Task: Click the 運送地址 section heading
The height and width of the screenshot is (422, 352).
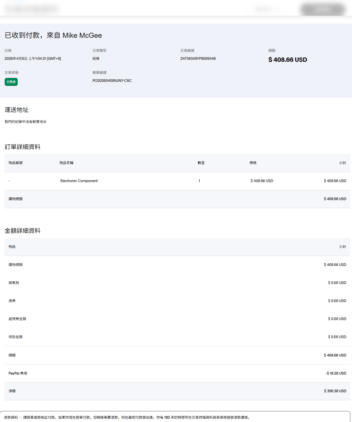Action: [16, 110]
